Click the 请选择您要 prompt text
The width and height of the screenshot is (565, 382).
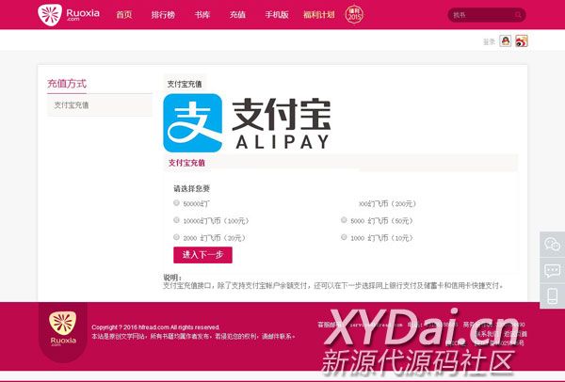tap(191, 188)
